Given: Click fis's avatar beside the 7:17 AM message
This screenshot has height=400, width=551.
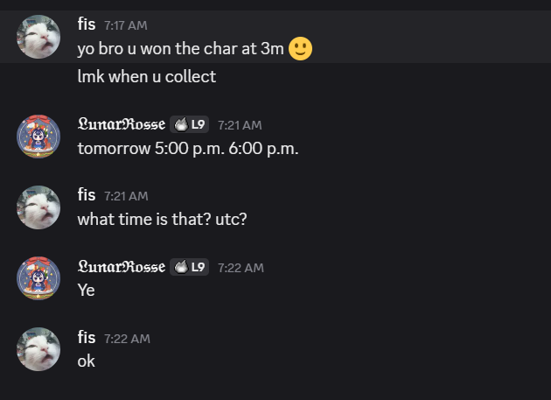Looking at the screenshot, I should (38, 37).
